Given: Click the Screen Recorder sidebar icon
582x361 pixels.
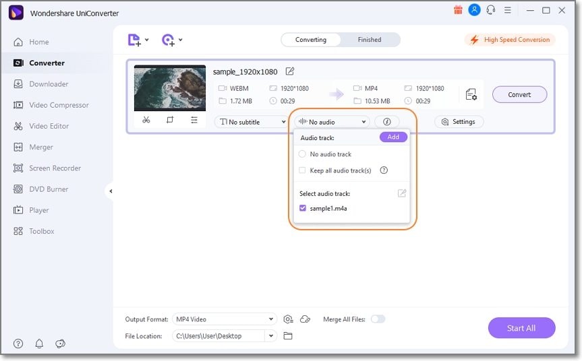Looking at the screenshot, I should (x=18, y=168).
